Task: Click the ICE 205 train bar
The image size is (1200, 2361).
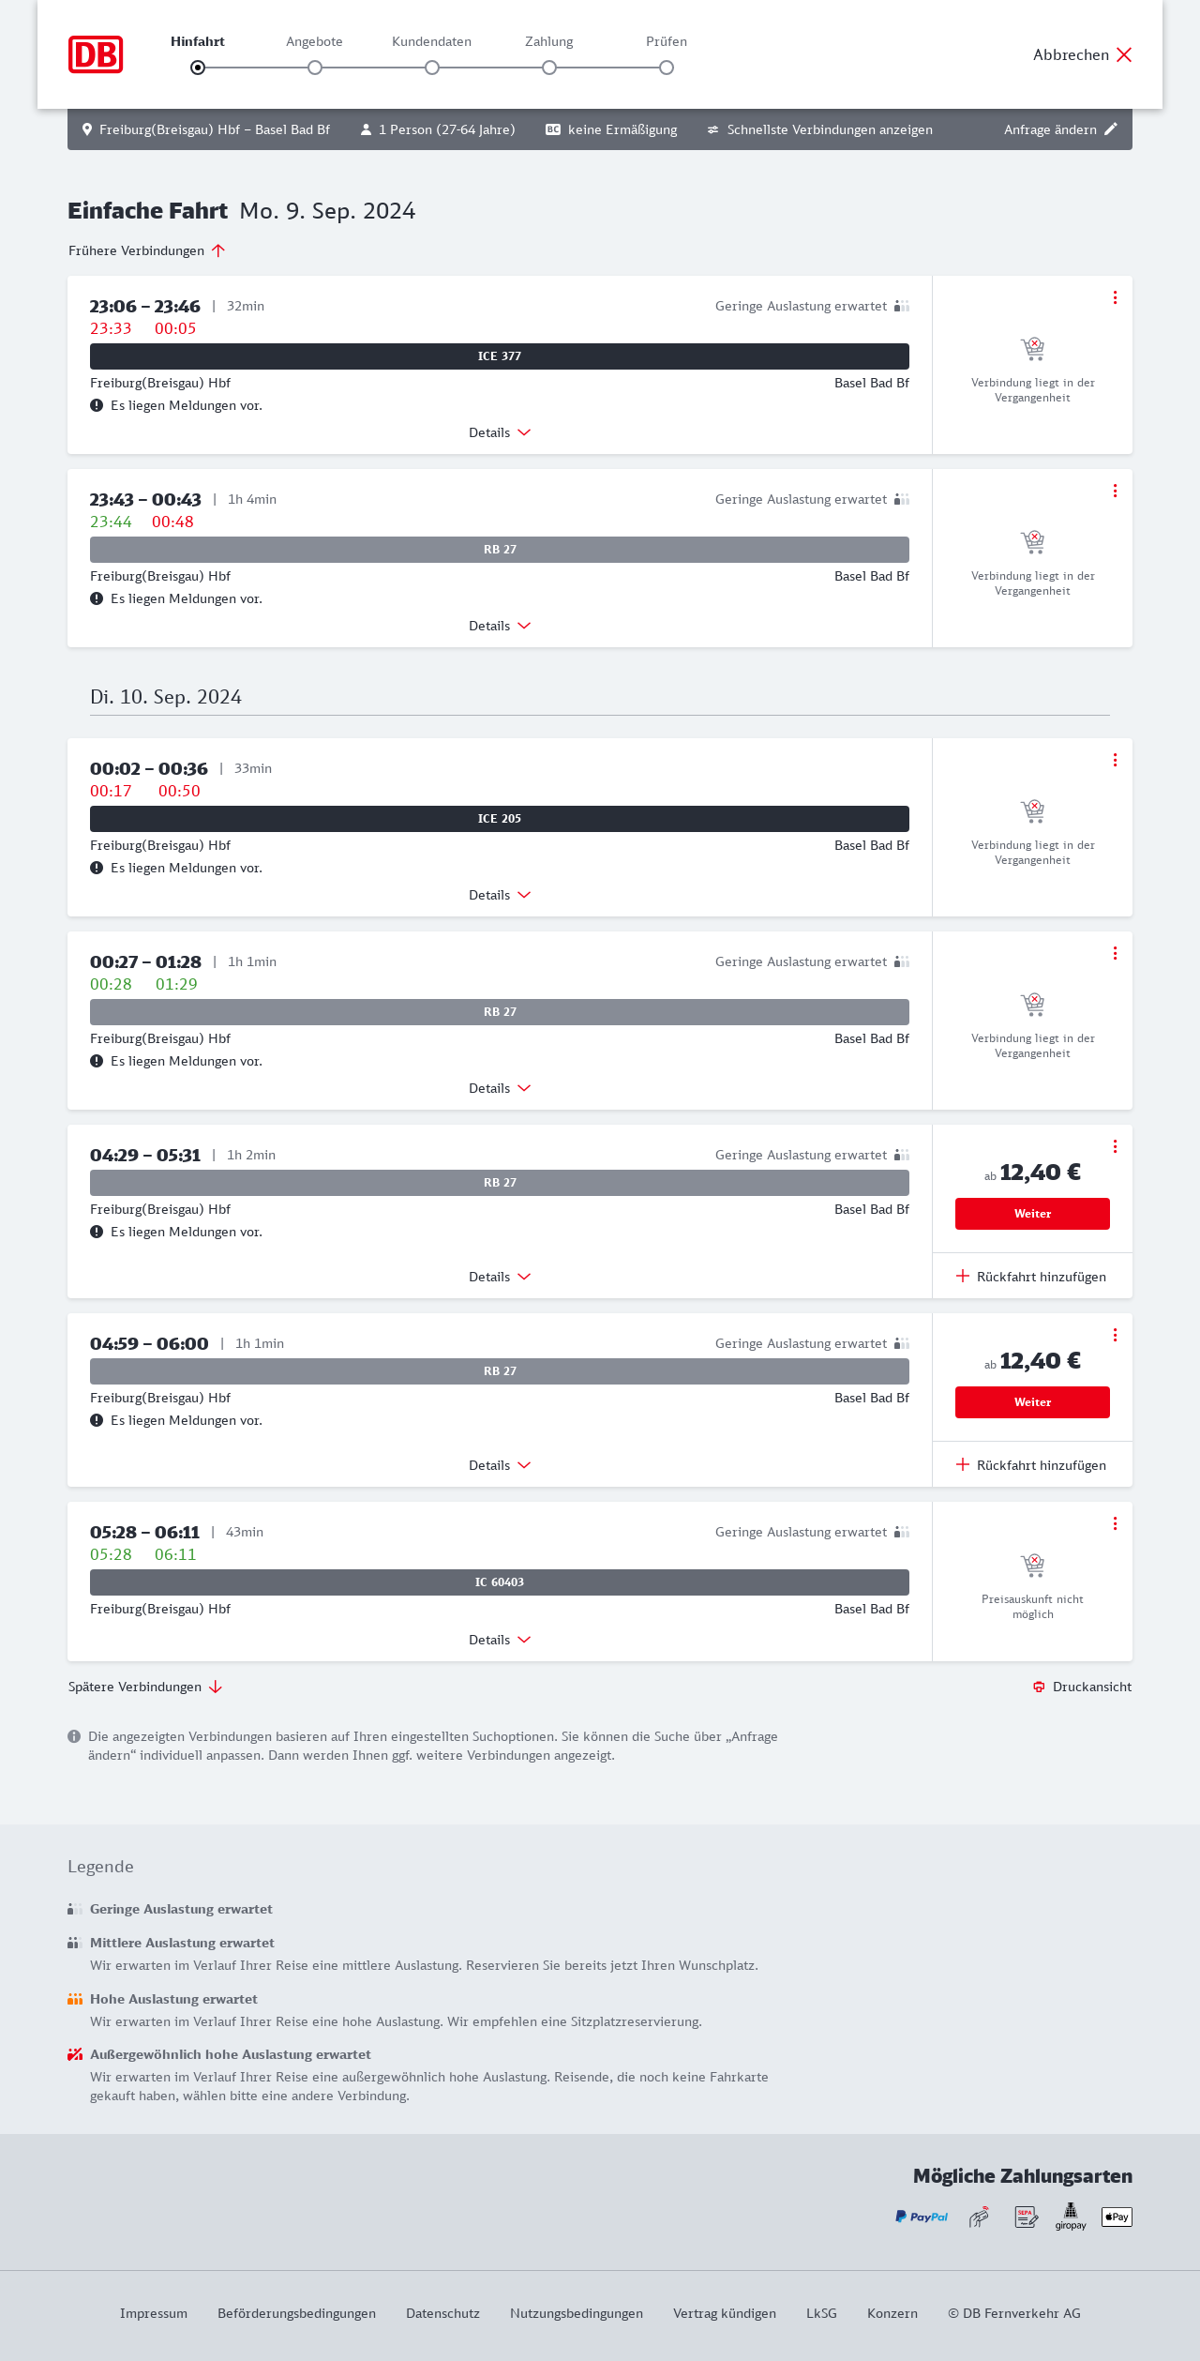Action: point(500,819)
